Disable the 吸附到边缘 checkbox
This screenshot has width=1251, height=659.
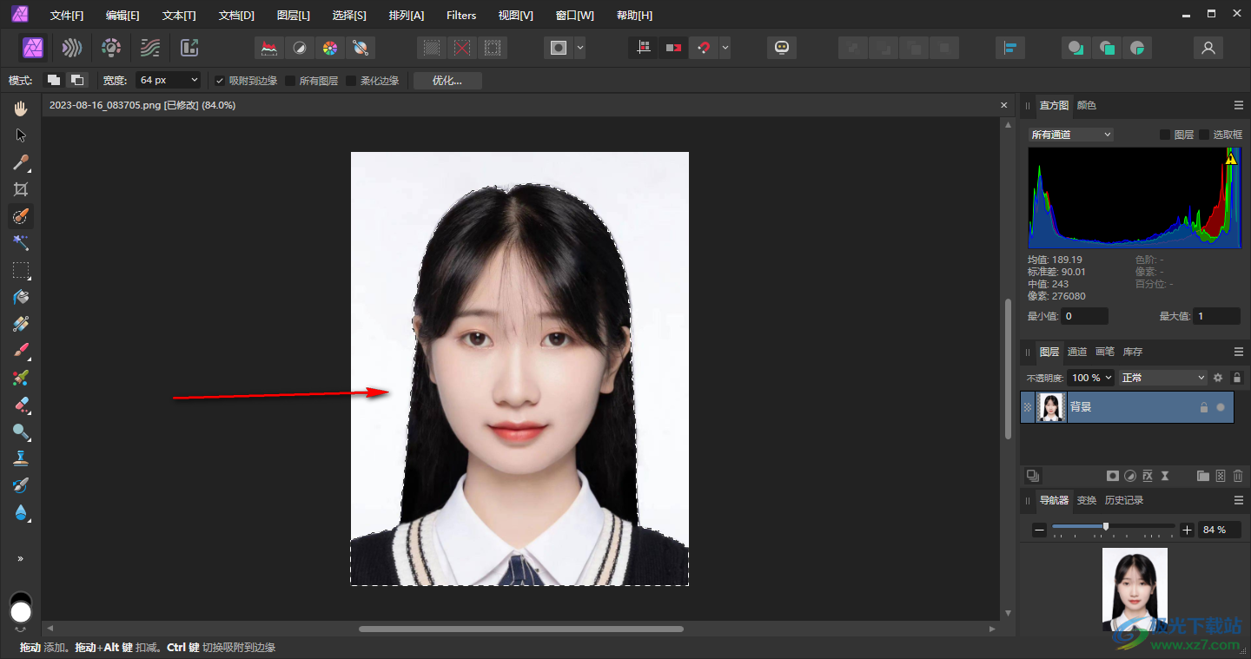coord(220,81)
